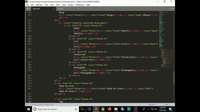Toggle the side bar from status bar icon
Image resolution: width=200 pixels, height=112 pixels.
[x=27, y=105]
